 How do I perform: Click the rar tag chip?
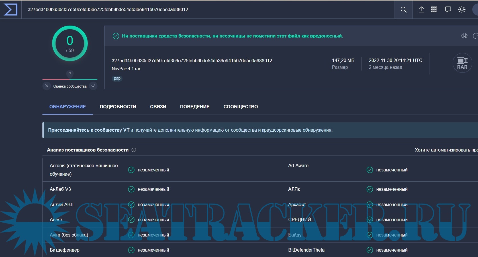(117, 78)
